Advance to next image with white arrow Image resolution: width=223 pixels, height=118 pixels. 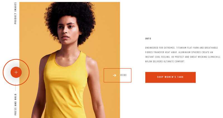[115, 75]
